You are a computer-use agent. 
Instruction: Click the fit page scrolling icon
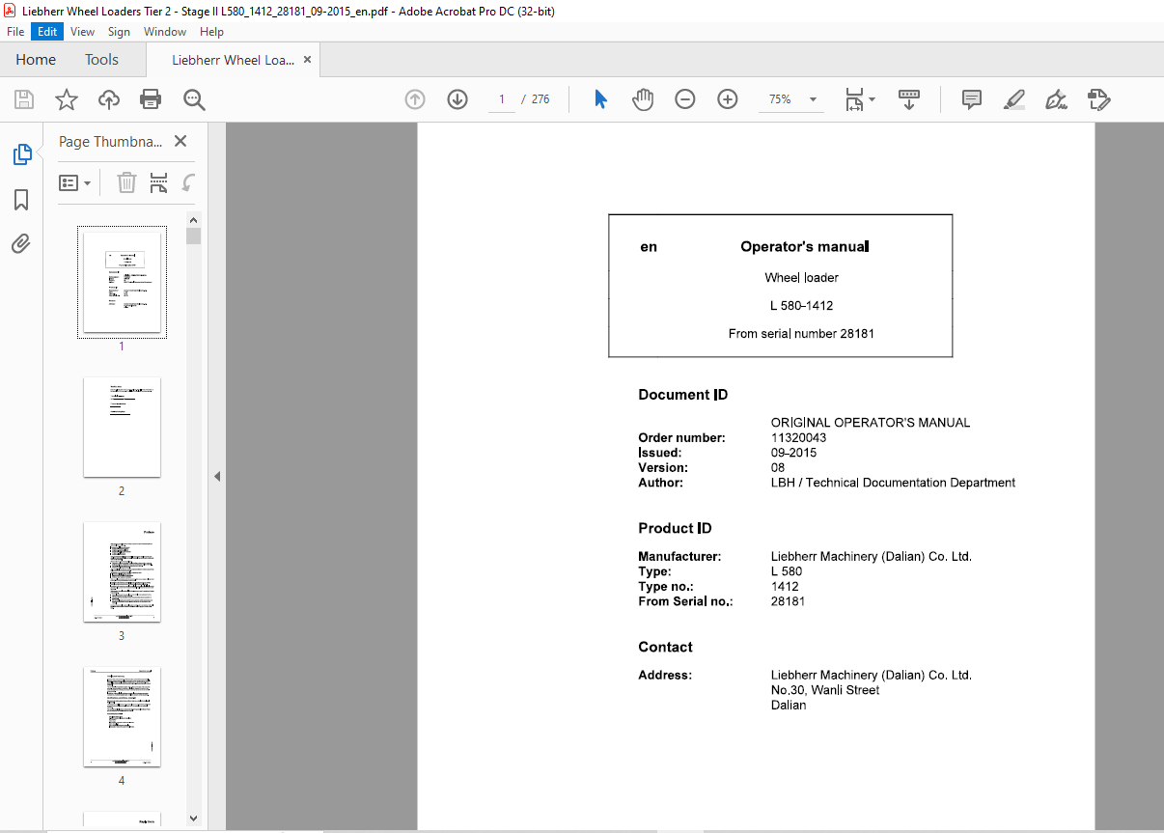click(854, 99)
